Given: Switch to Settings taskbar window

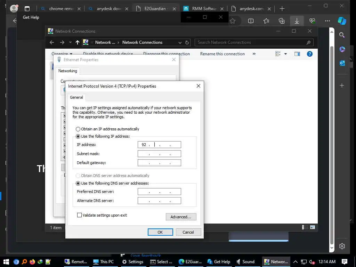Looking at the screenshot, I should tap(132, 262).
